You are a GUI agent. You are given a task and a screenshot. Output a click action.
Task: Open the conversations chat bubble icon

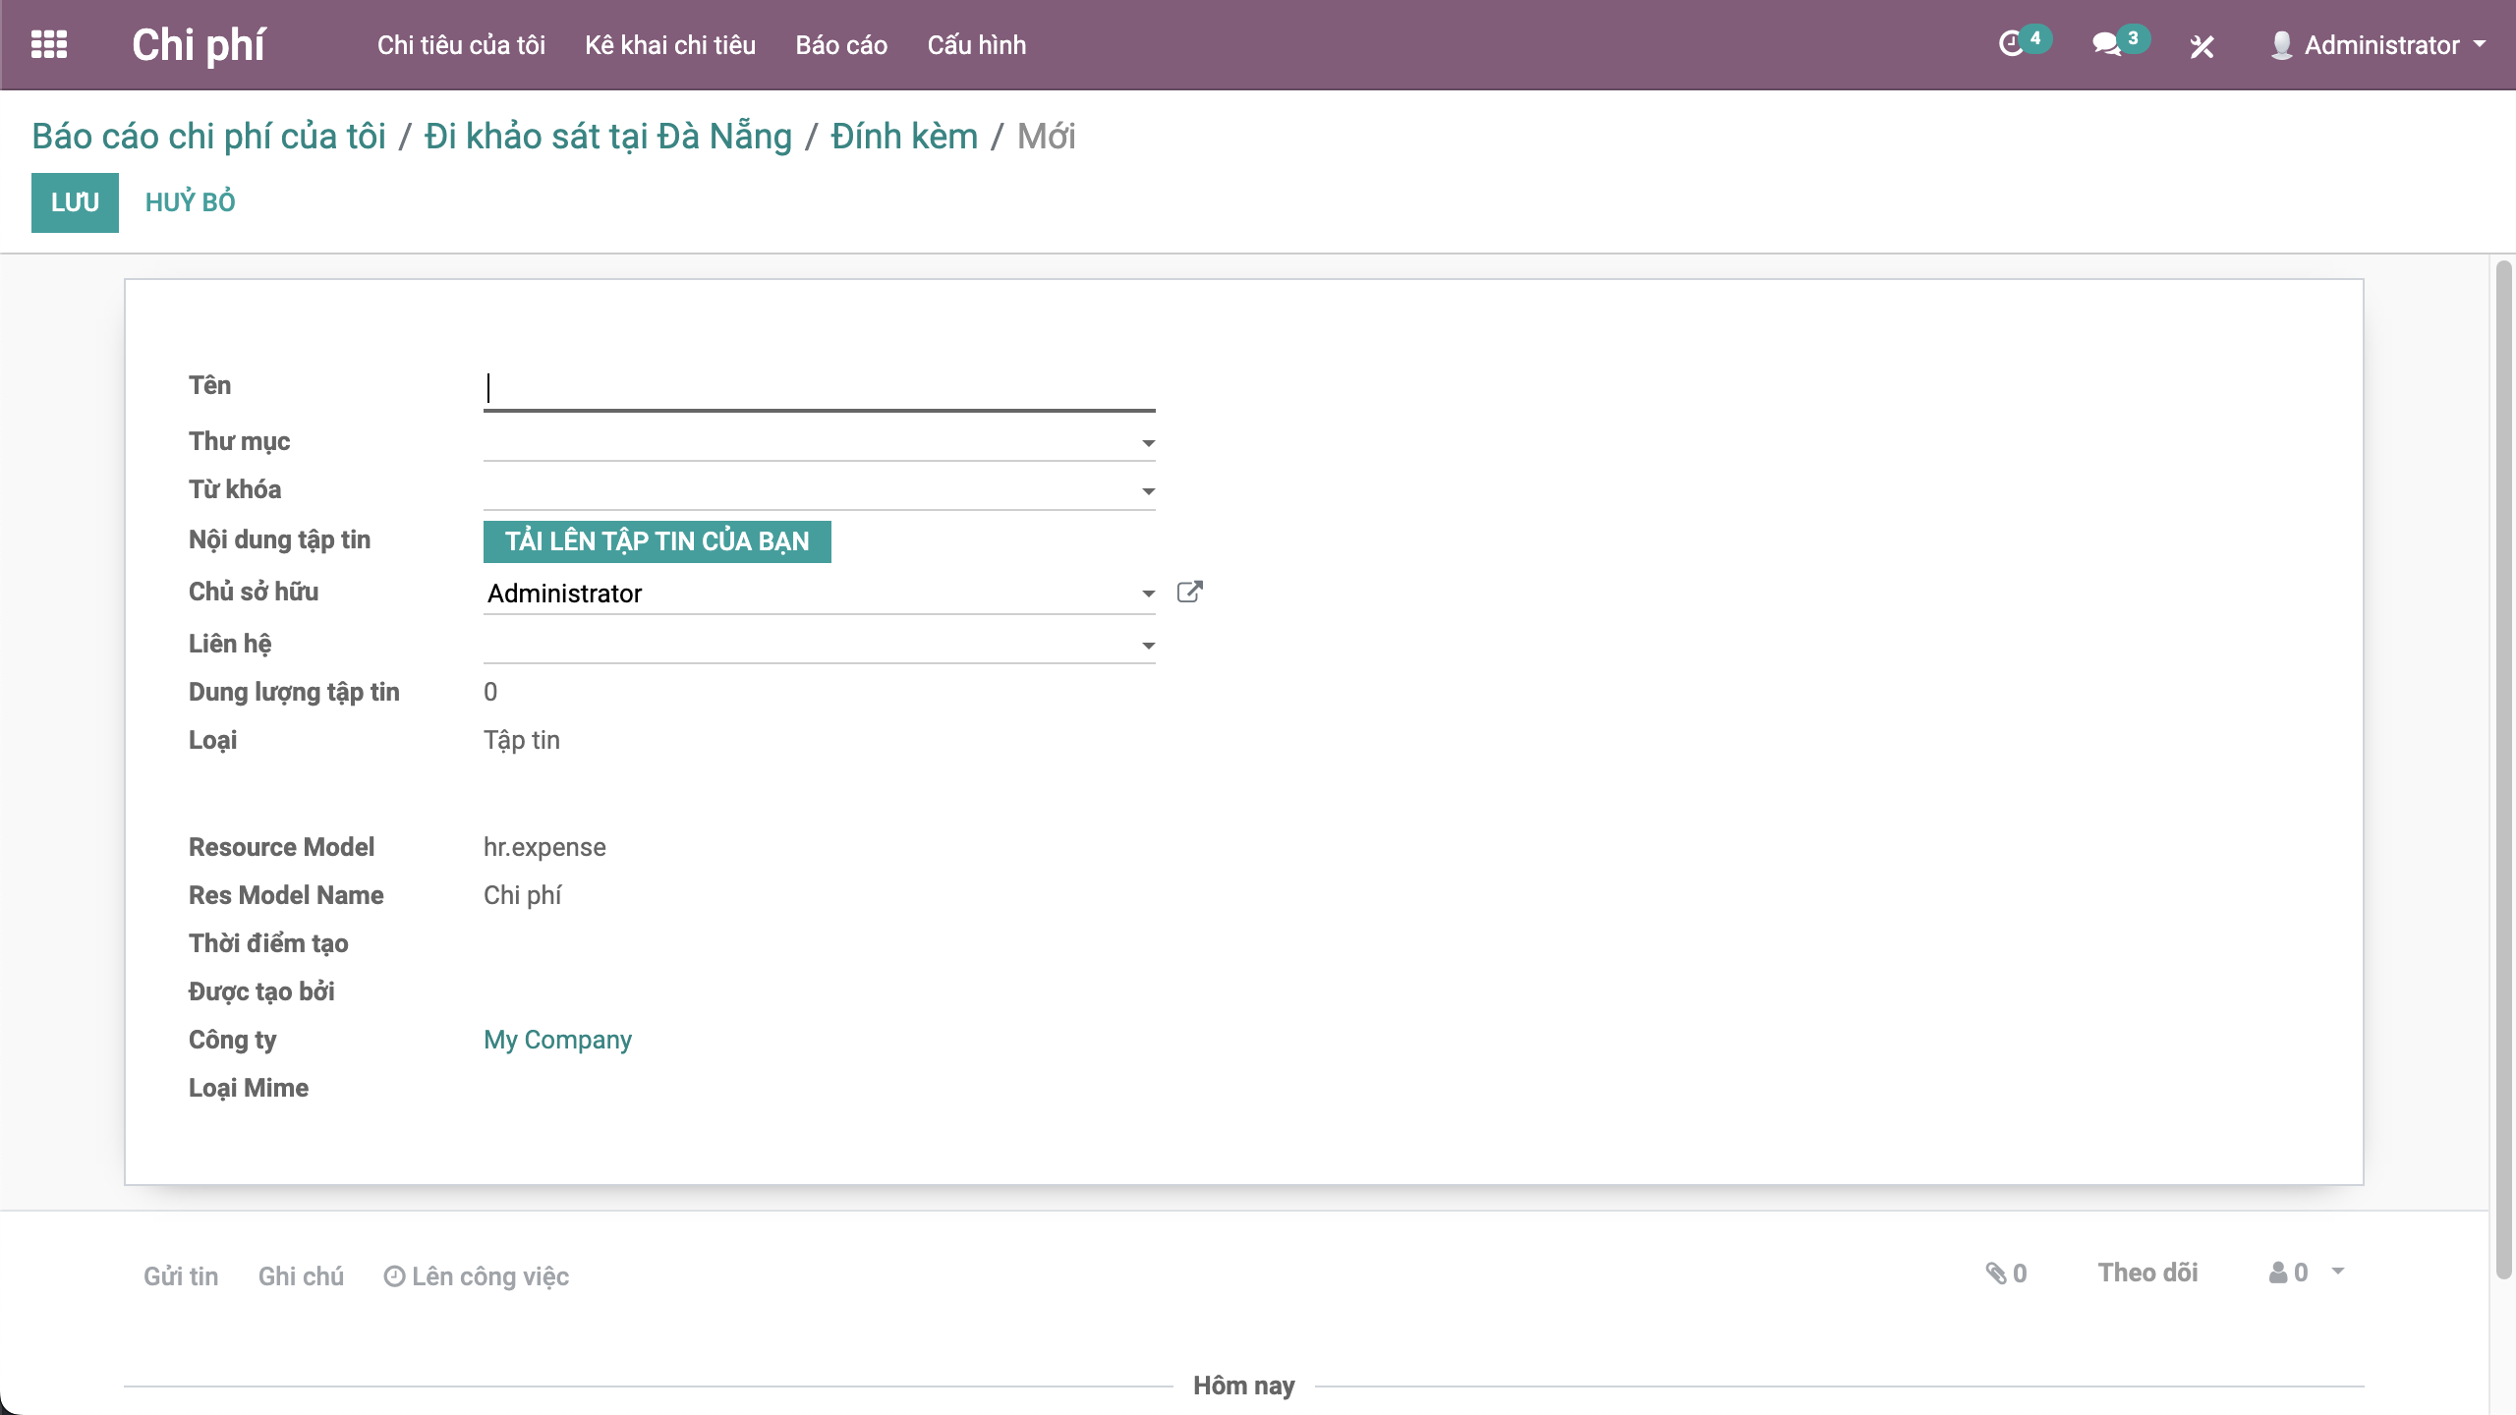2105,44
